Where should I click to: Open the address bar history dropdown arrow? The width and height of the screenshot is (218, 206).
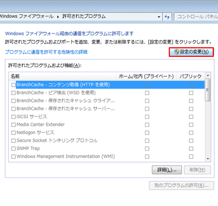tap(159, 17)
